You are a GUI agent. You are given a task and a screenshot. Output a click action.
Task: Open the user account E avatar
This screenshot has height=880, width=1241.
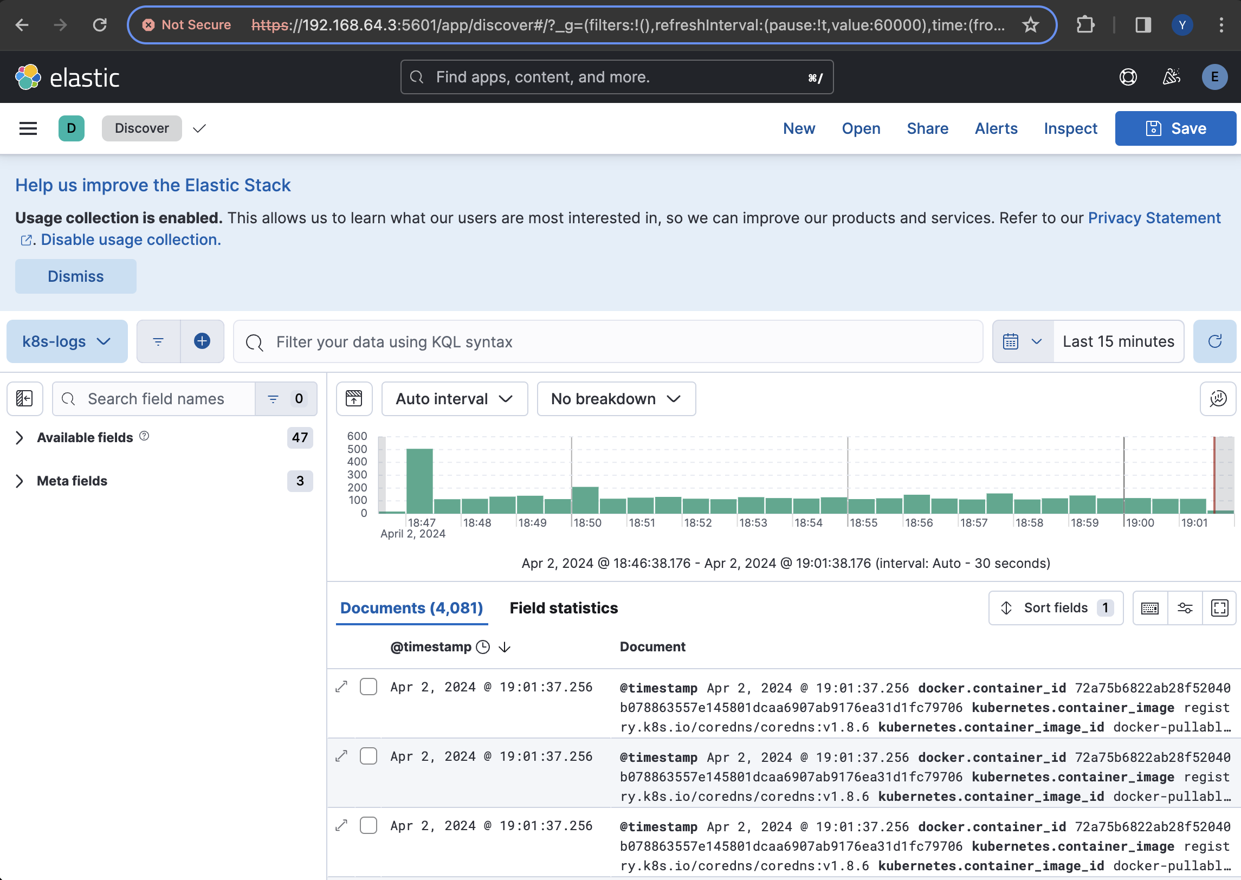click(x=1215, y=77)
